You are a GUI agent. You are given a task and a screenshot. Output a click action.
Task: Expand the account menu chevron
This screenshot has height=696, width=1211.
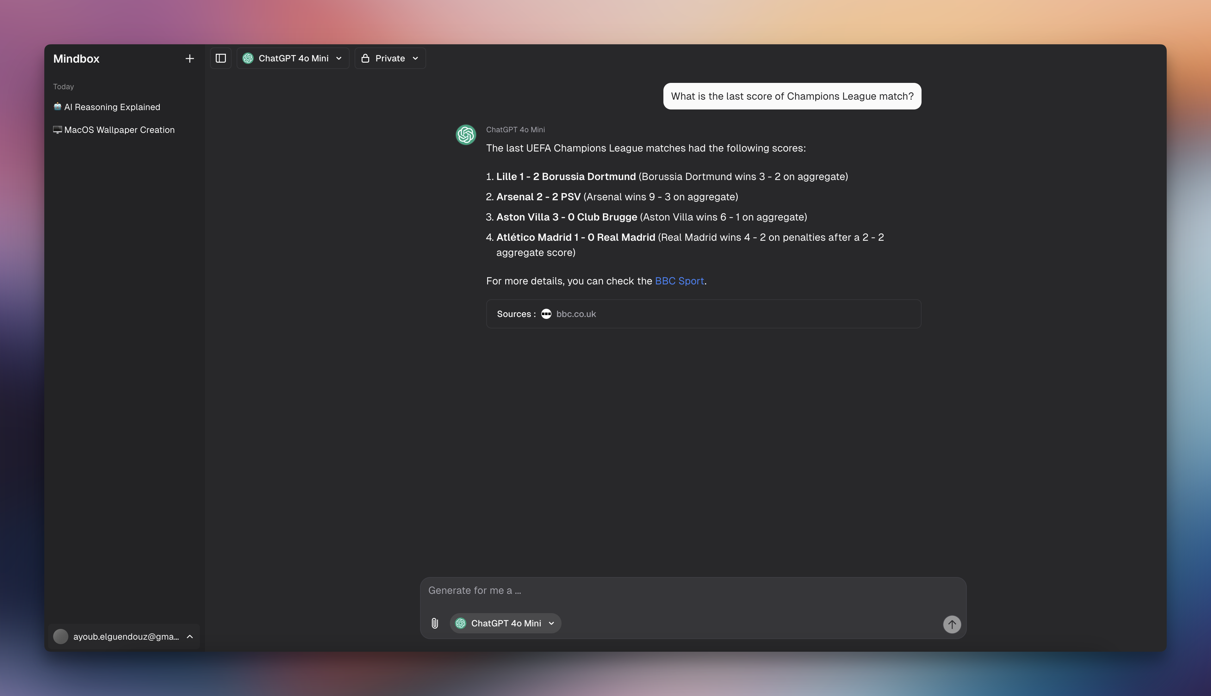[190, 637]
